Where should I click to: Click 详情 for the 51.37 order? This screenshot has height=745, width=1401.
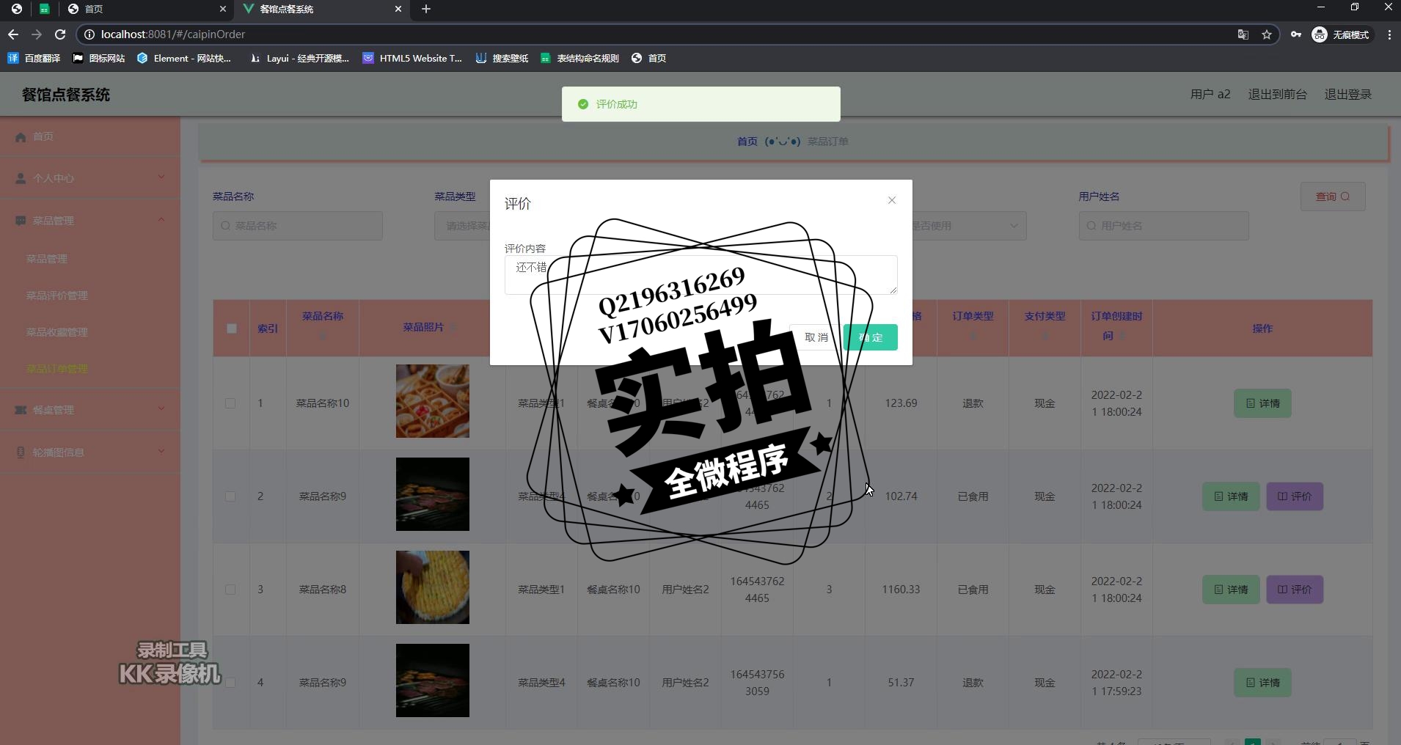tap(1262, 683)
